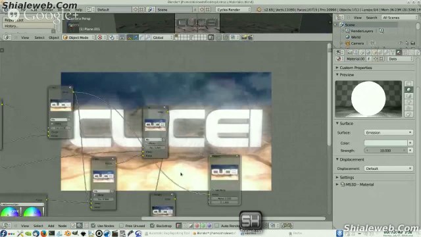The height and width of the screenshot is (237, 421).
Task: Launch Firefox from the taskbar
Action: coord(44,234)
